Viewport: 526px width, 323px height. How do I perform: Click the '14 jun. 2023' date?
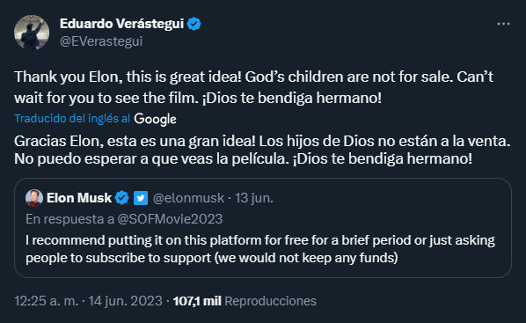click(125, 301)
